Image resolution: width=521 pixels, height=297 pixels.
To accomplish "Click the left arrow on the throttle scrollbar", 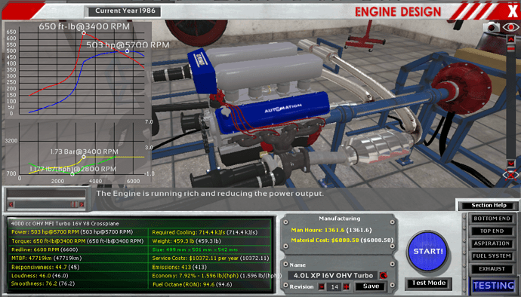I will click(11, 204).
